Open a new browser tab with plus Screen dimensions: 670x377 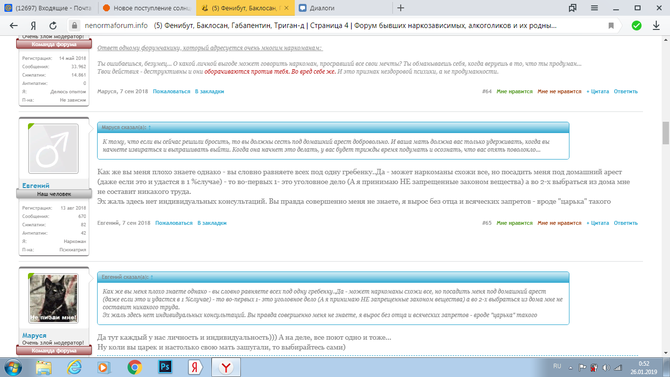click(x=401, y=8)
